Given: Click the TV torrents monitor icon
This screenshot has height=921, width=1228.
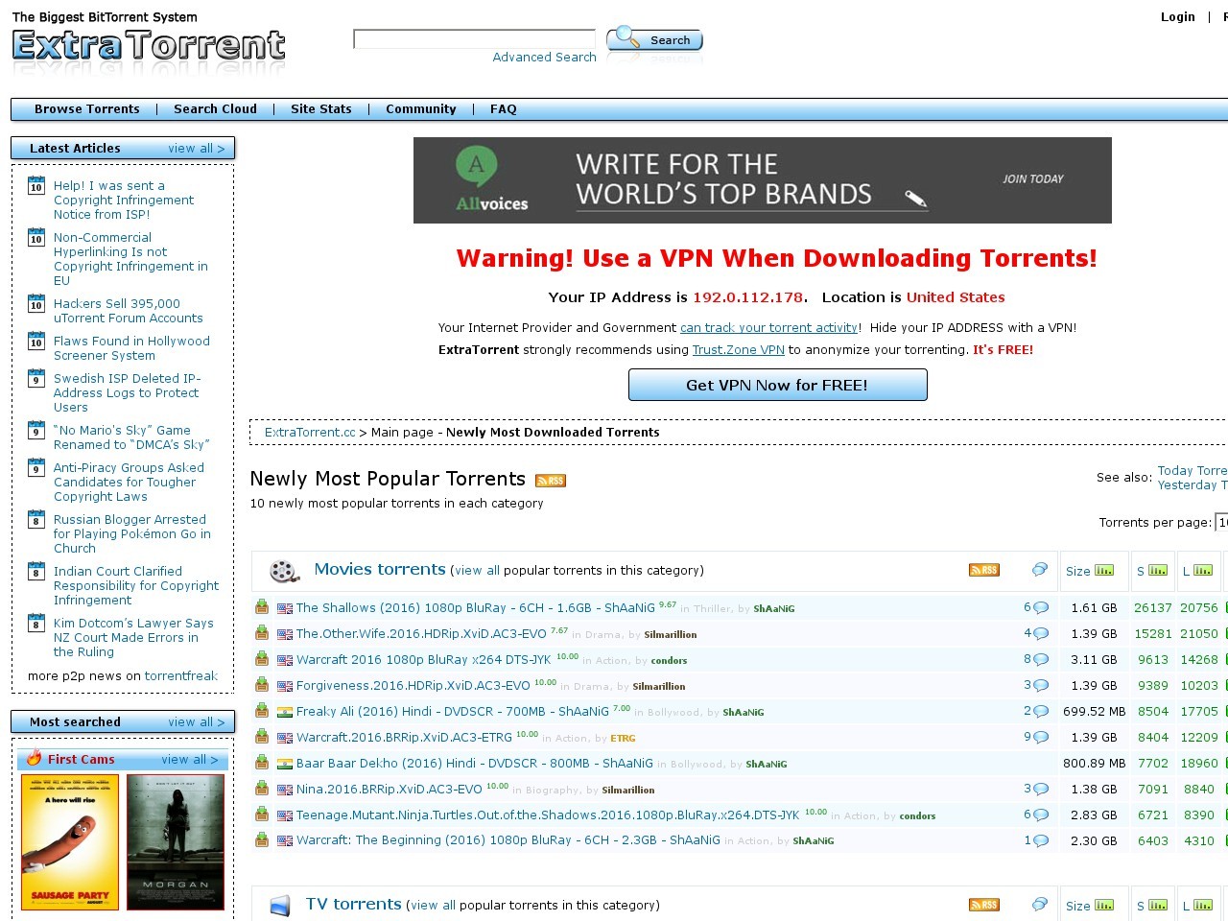Looking at the screenshot, I should tap(280, 906).
